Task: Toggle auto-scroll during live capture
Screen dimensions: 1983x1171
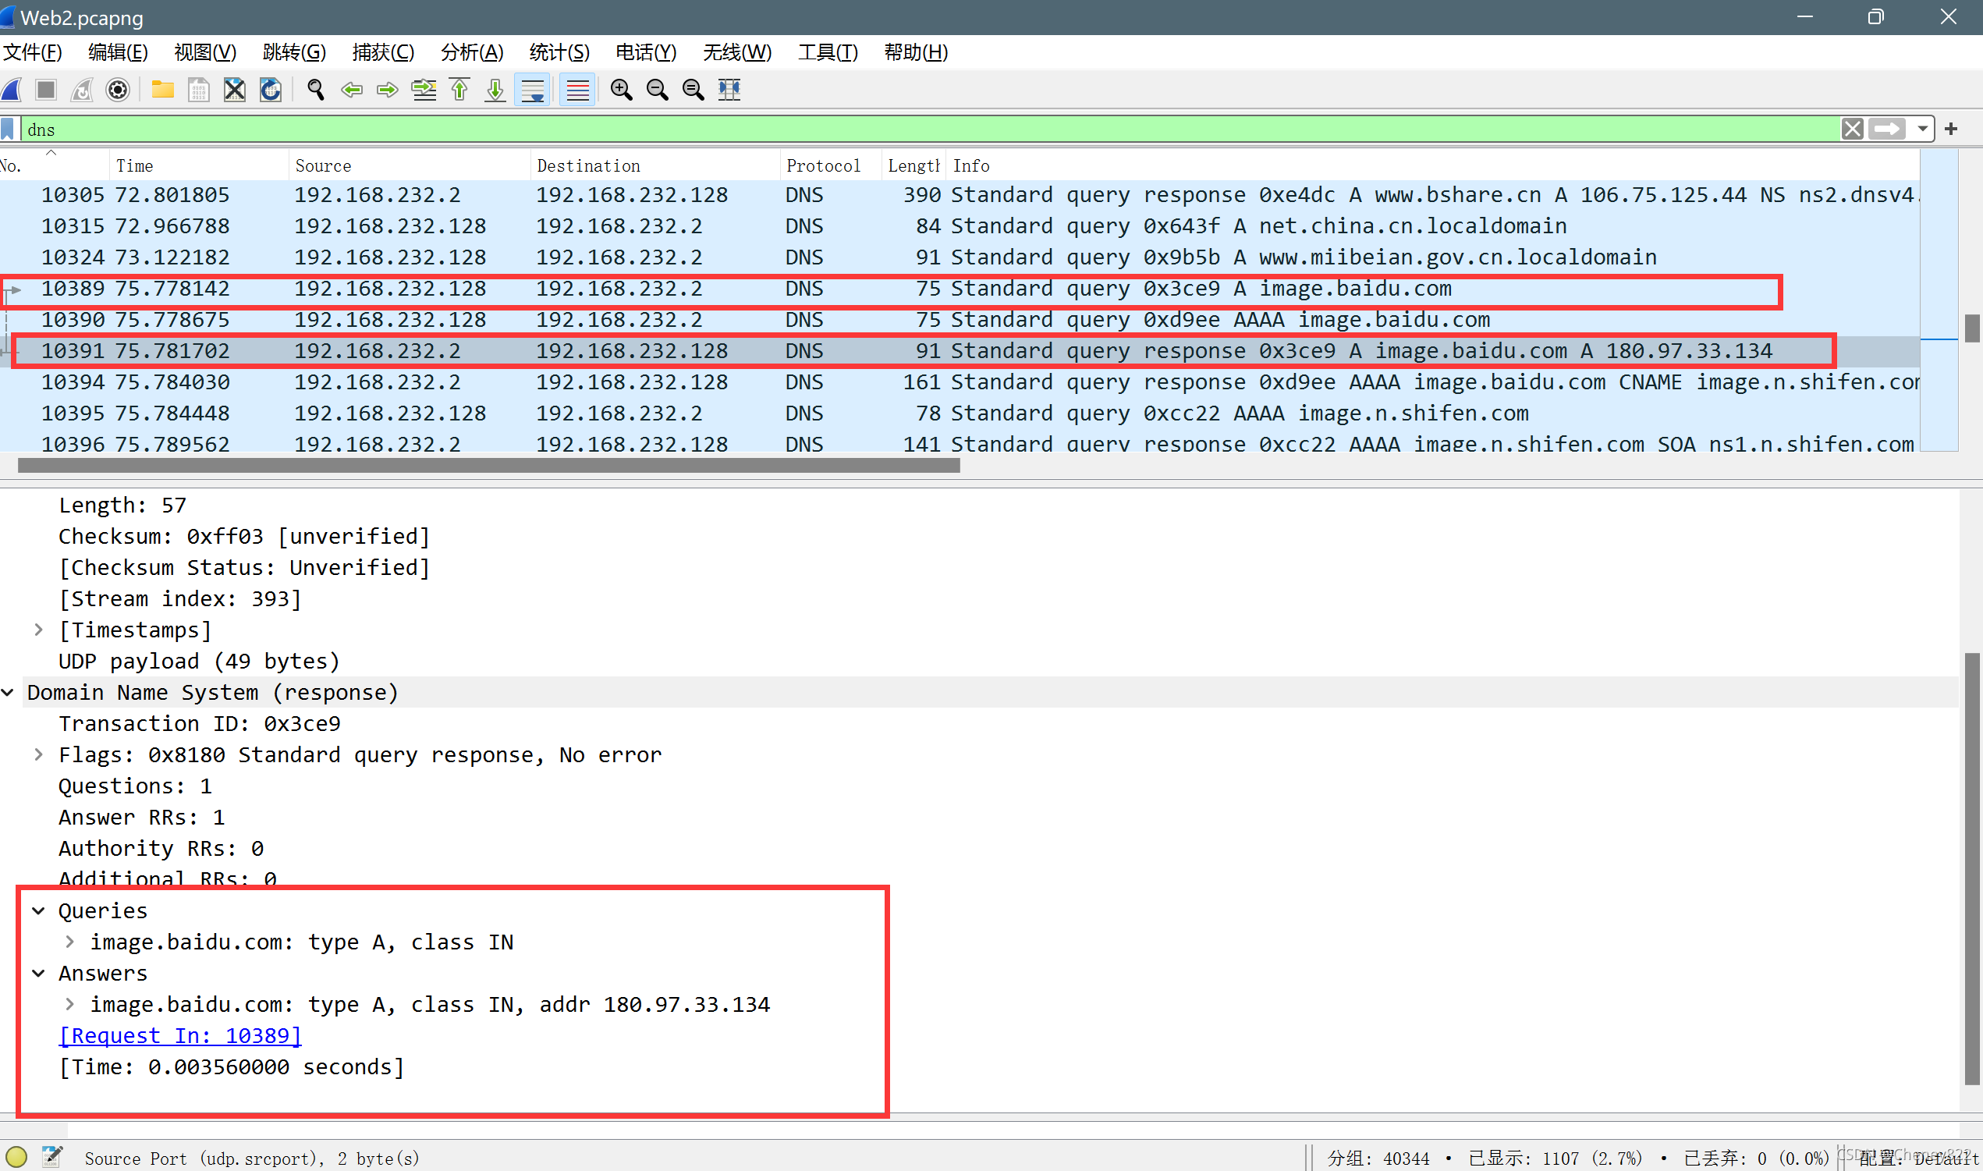Action: pyautogui.click(x=534, y=90)
